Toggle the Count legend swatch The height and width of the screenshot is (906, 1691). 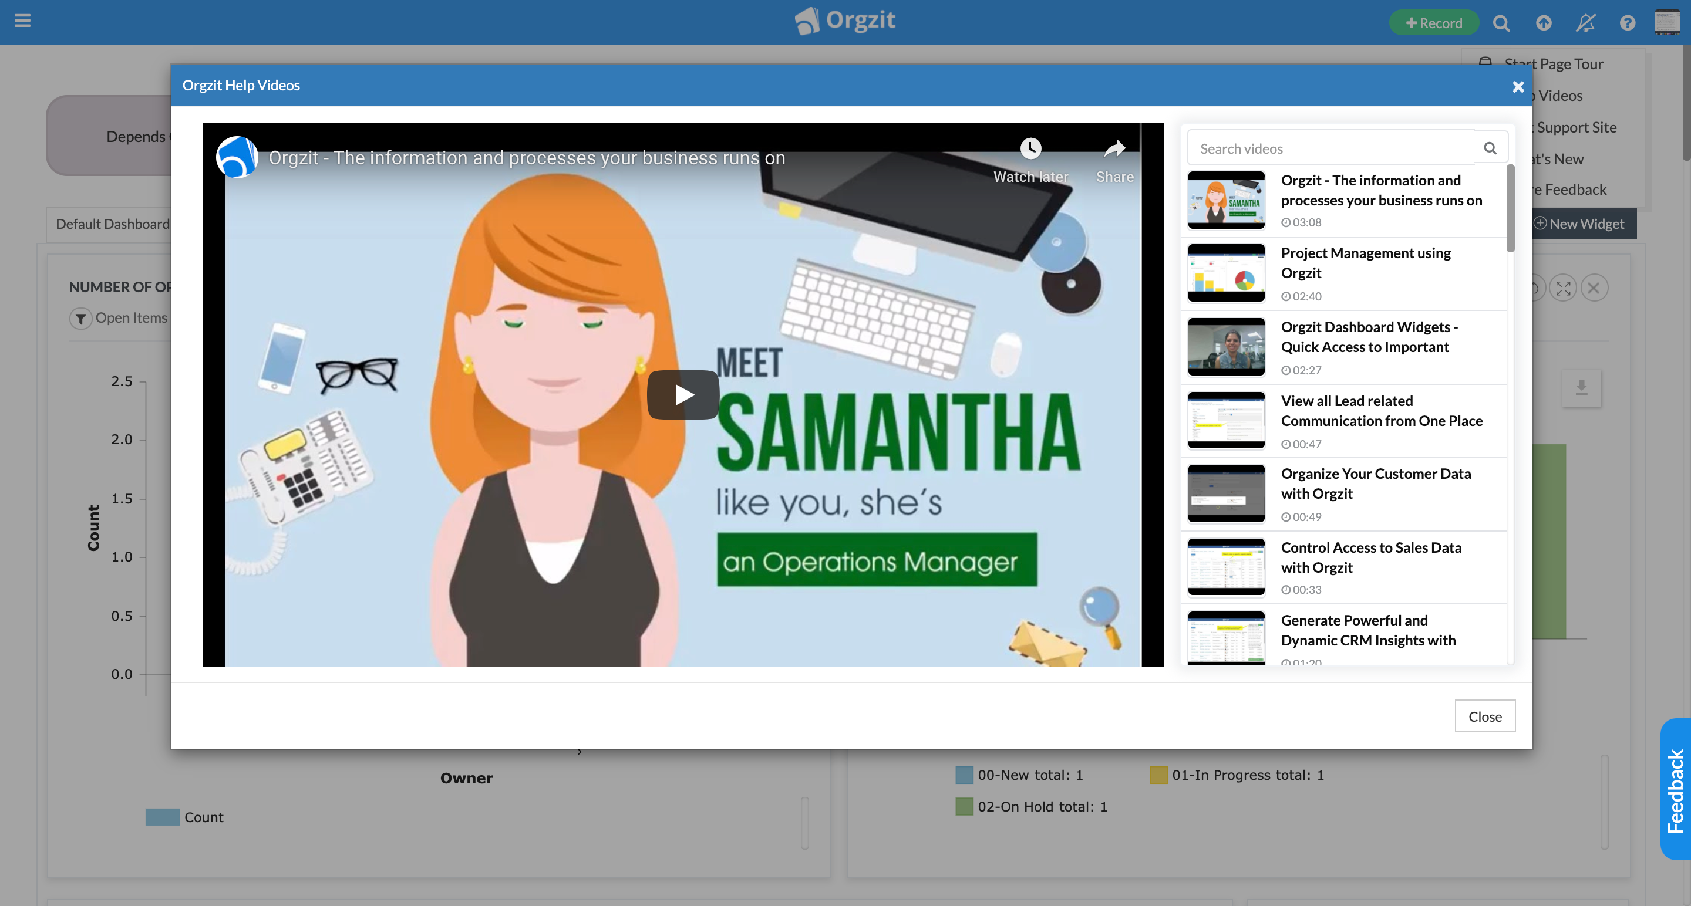coord(162,817)
